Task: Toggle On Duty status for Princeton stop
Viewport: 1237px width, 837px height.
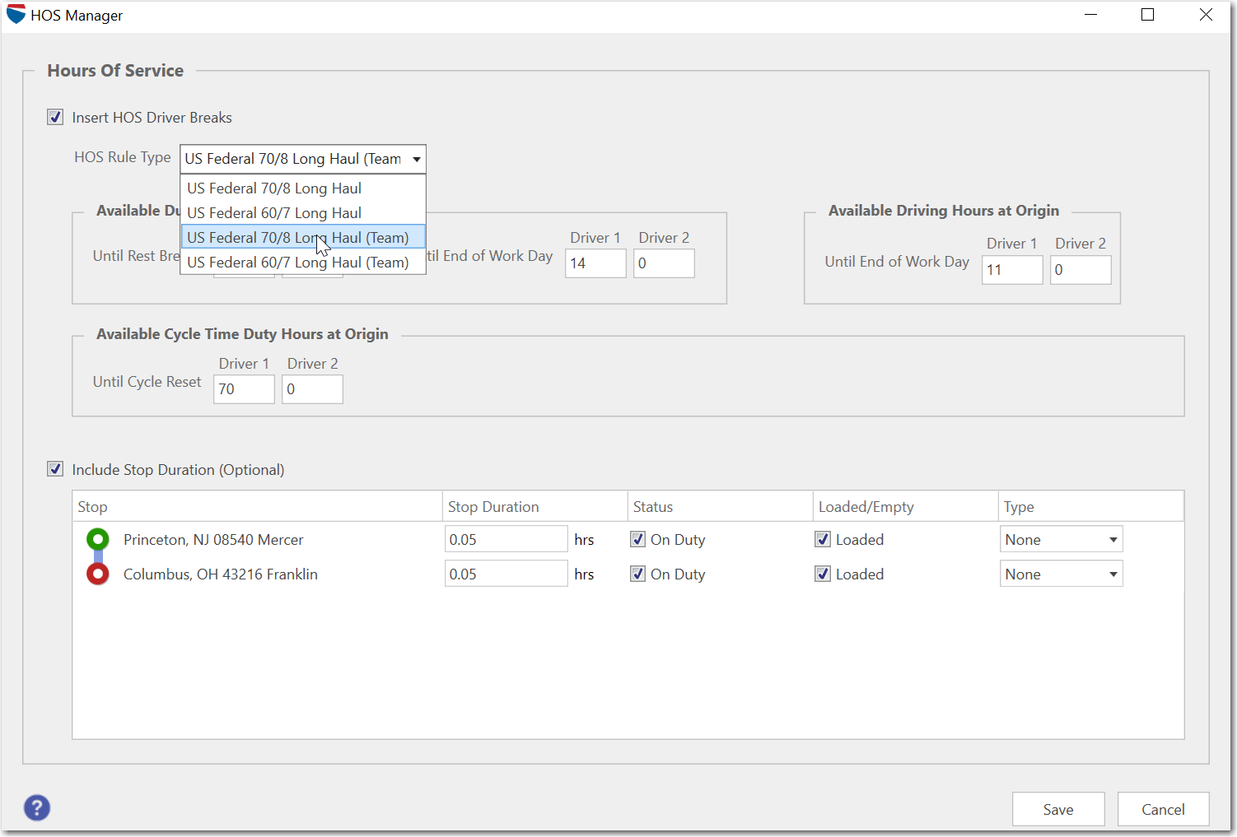Action: click(x=638, y=540)
